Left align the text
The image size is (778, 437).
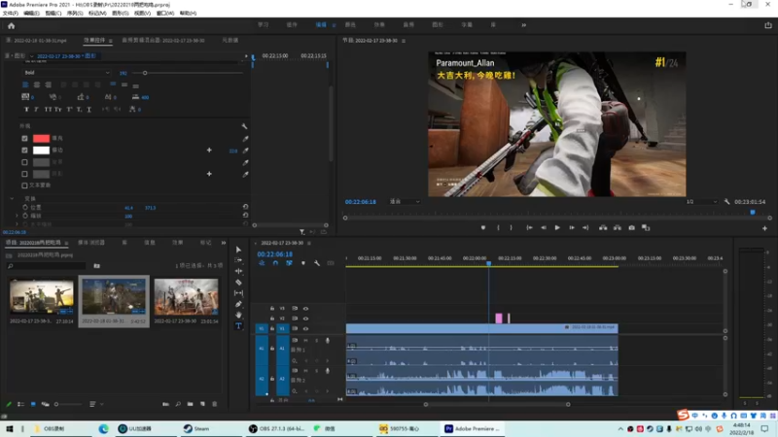coord(26,84)
